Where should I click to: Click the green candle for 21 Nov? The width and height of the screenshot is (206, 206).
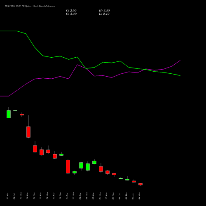pos(81,165)
